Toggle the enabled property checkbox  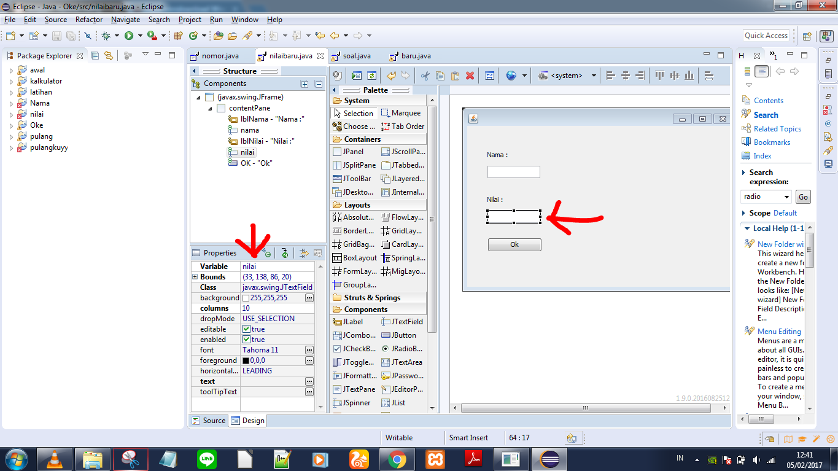tap(246, 340)
